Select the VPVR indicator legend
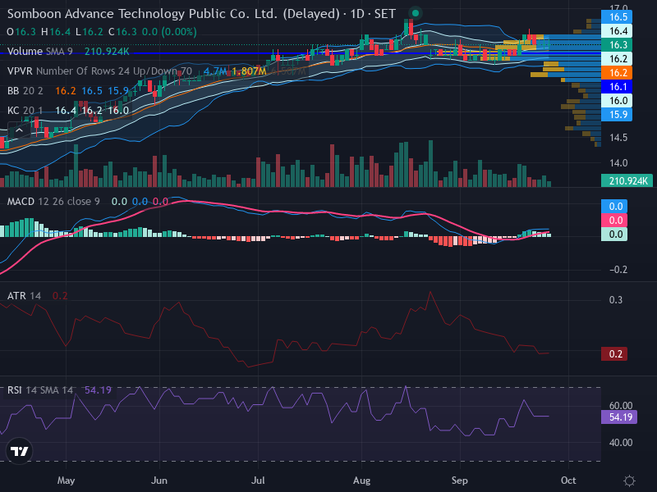This screenshot has width=657, height=492. pos(156,71)
